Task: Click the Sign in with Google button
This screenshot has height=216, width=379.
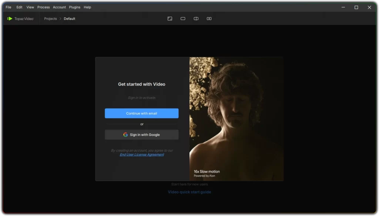Action: 142,134
